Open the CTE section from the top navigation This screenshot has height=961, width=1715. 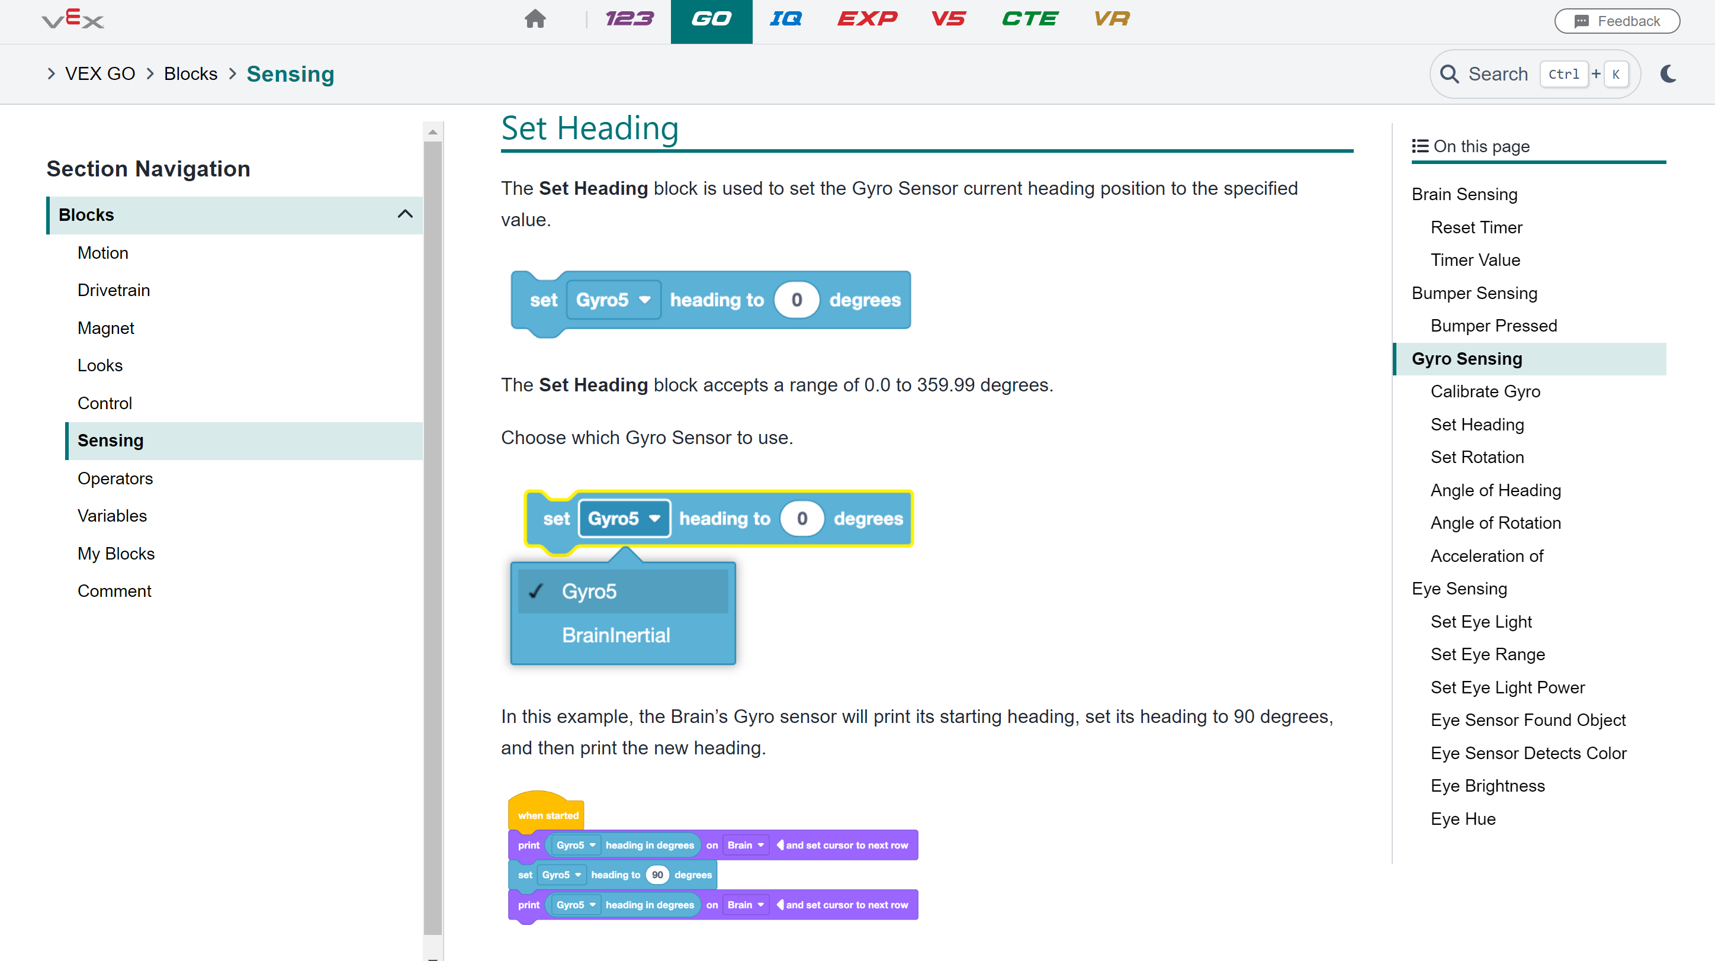pos(1030,20)
